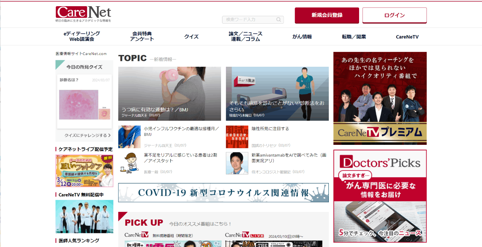Click the 国試 red thumbnail icon
Image resolution: width=482 pixels, height=247 pixels.
coord(237,137)
